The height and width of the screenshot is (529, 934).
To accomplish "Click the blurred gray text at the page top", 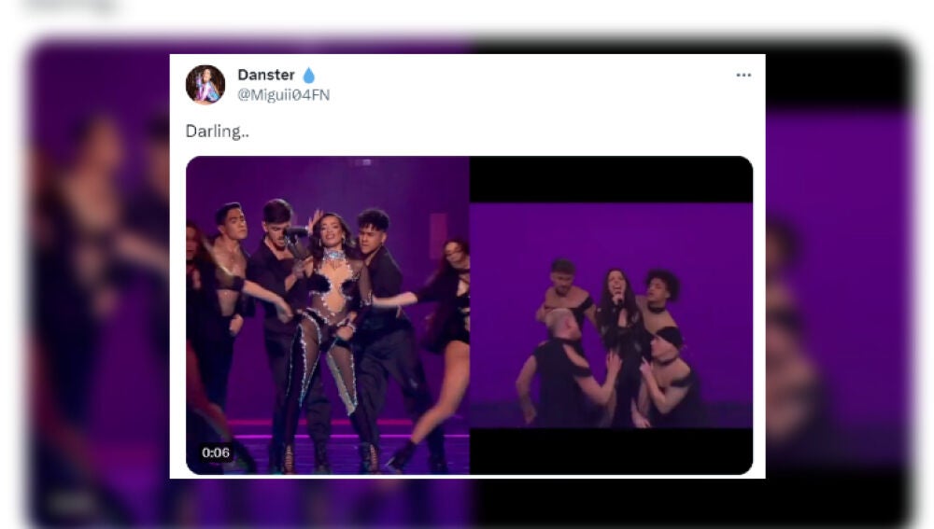I will (72, 6).
